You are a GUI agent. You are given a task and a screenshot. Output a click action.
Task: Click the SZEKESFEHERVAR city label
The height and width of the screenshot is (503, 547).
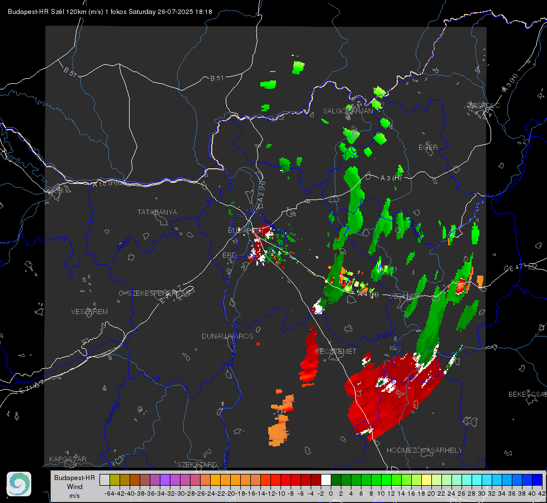159,293
